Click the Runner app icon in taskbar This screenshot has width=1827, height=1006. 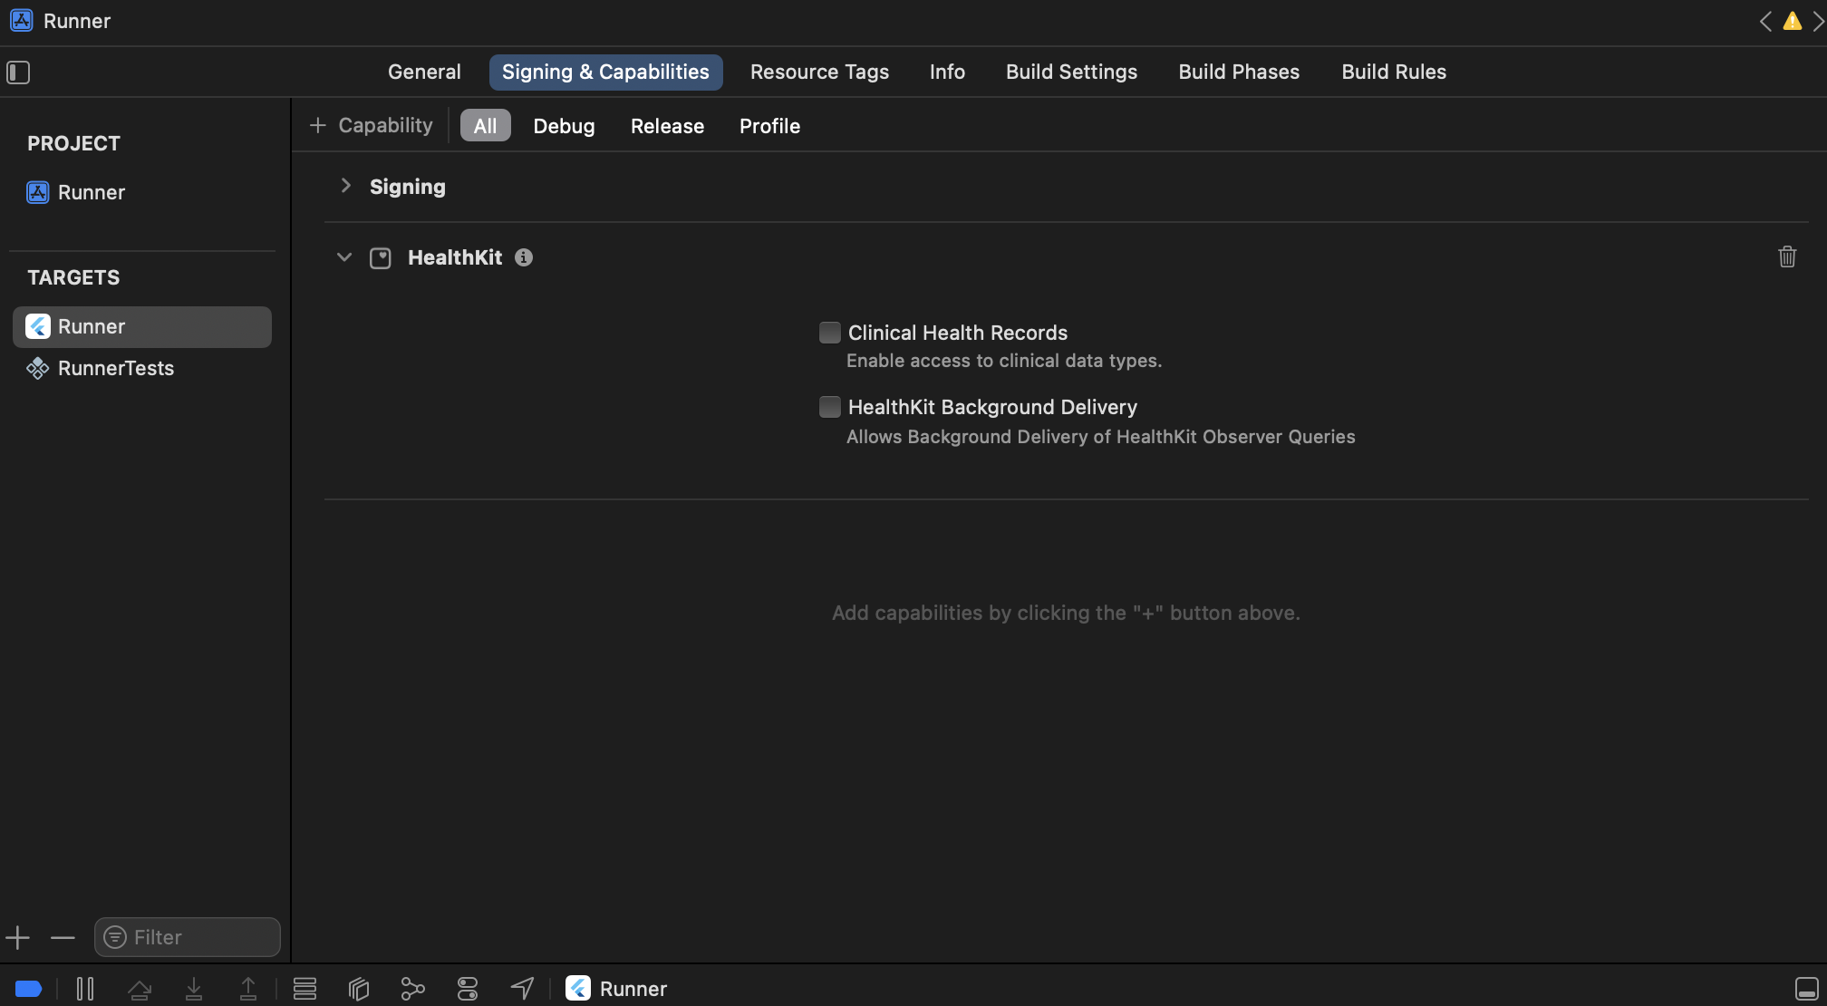click(x=577, y=987)
